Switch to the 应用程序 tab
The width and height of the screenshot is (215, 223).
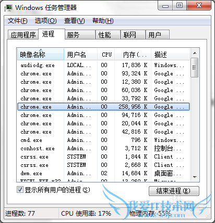[x=23, y=35]
